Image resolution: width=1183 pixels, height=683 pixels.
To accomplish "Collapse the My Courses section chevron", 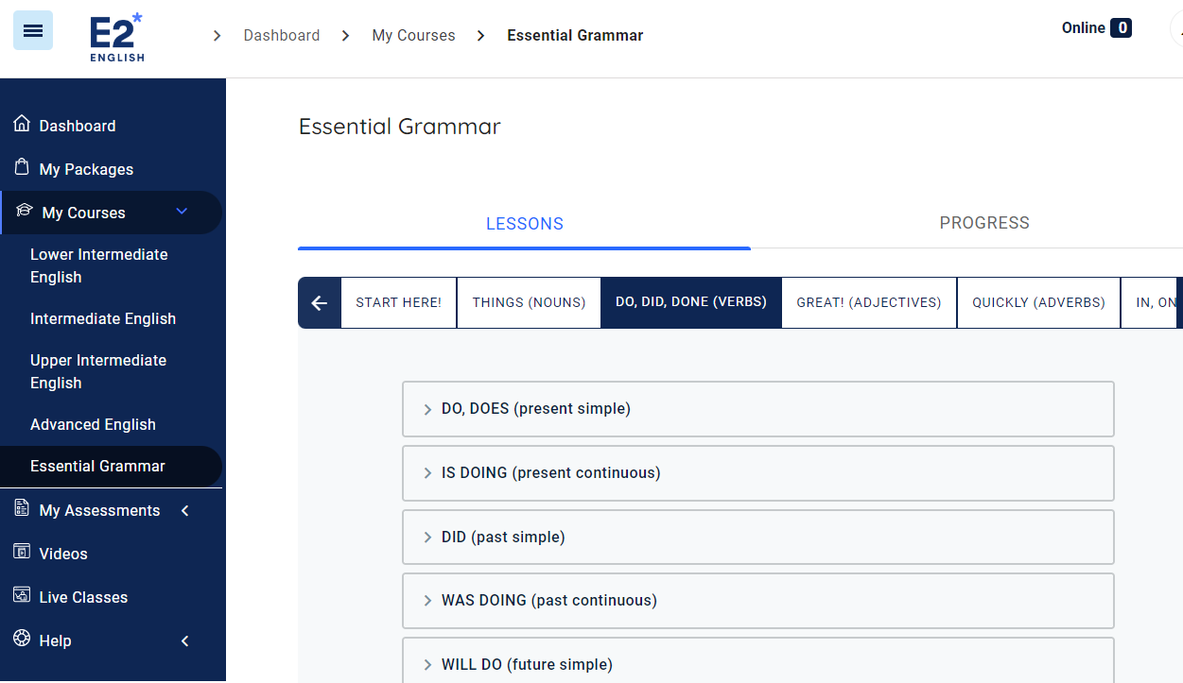I will click(182, 212).
